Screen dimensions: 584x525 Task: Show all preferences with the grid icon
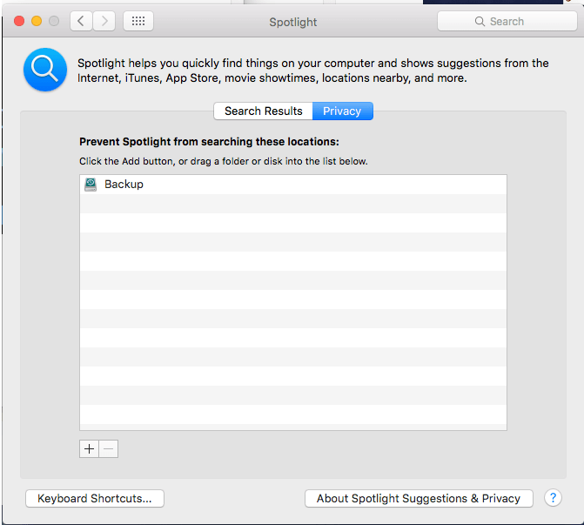(138, 21)
